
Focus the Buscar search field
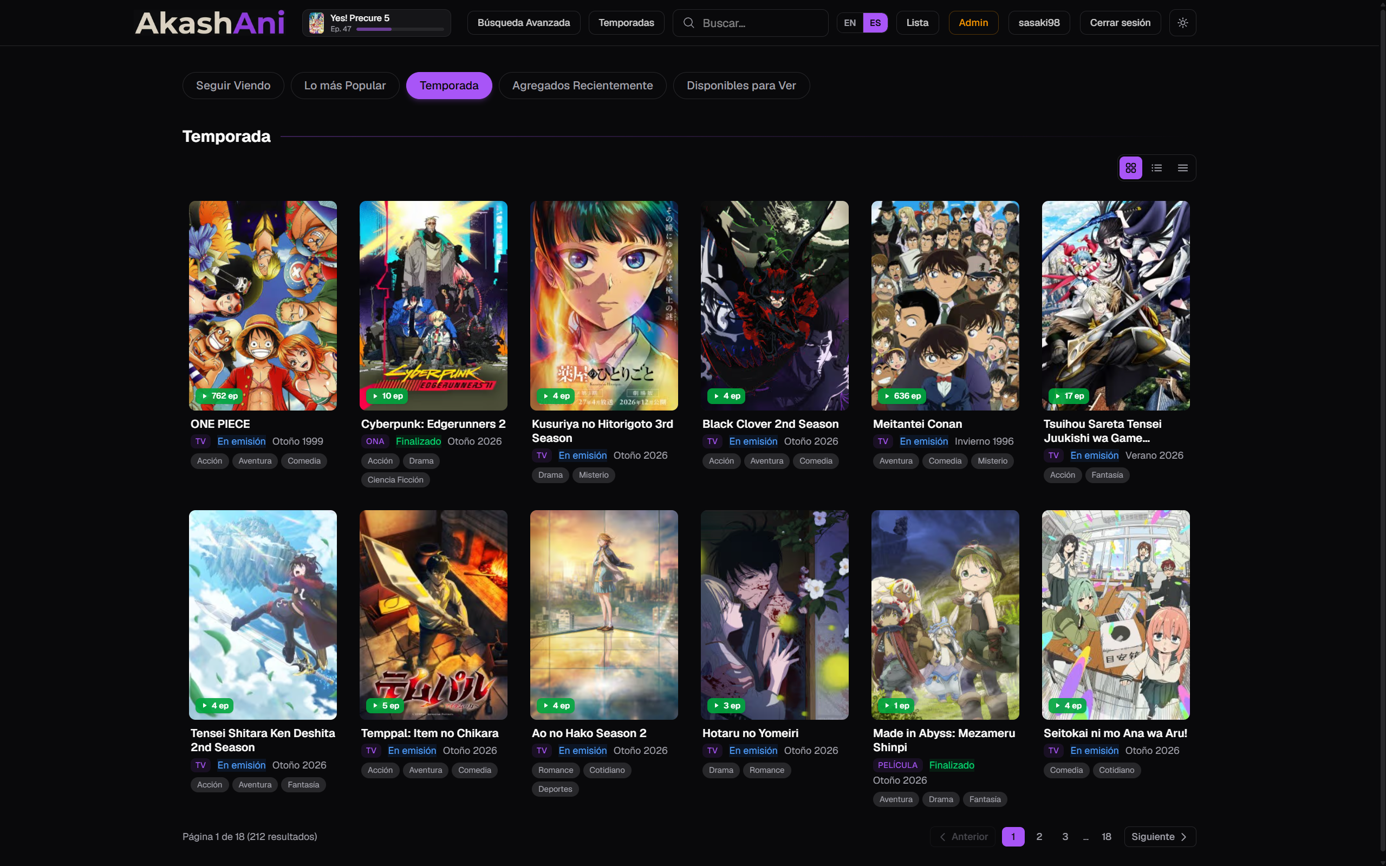pyautogui.click(x=750, y=23)
